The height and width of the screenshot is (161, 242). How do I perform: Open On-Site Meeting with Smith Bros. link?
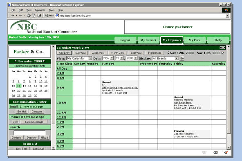pyautogui.click(x=120, y=86)
